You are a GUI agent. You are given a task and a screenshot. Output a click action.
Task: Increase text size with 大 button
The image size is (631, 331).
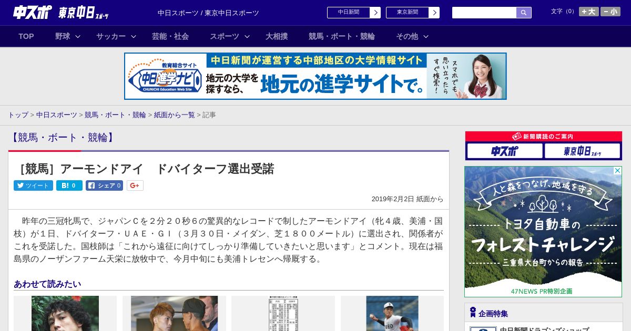[x=589, y=12]
